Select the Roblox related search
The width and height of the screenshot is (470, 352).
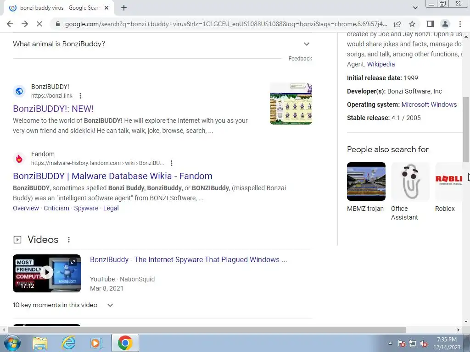point(449,187)
